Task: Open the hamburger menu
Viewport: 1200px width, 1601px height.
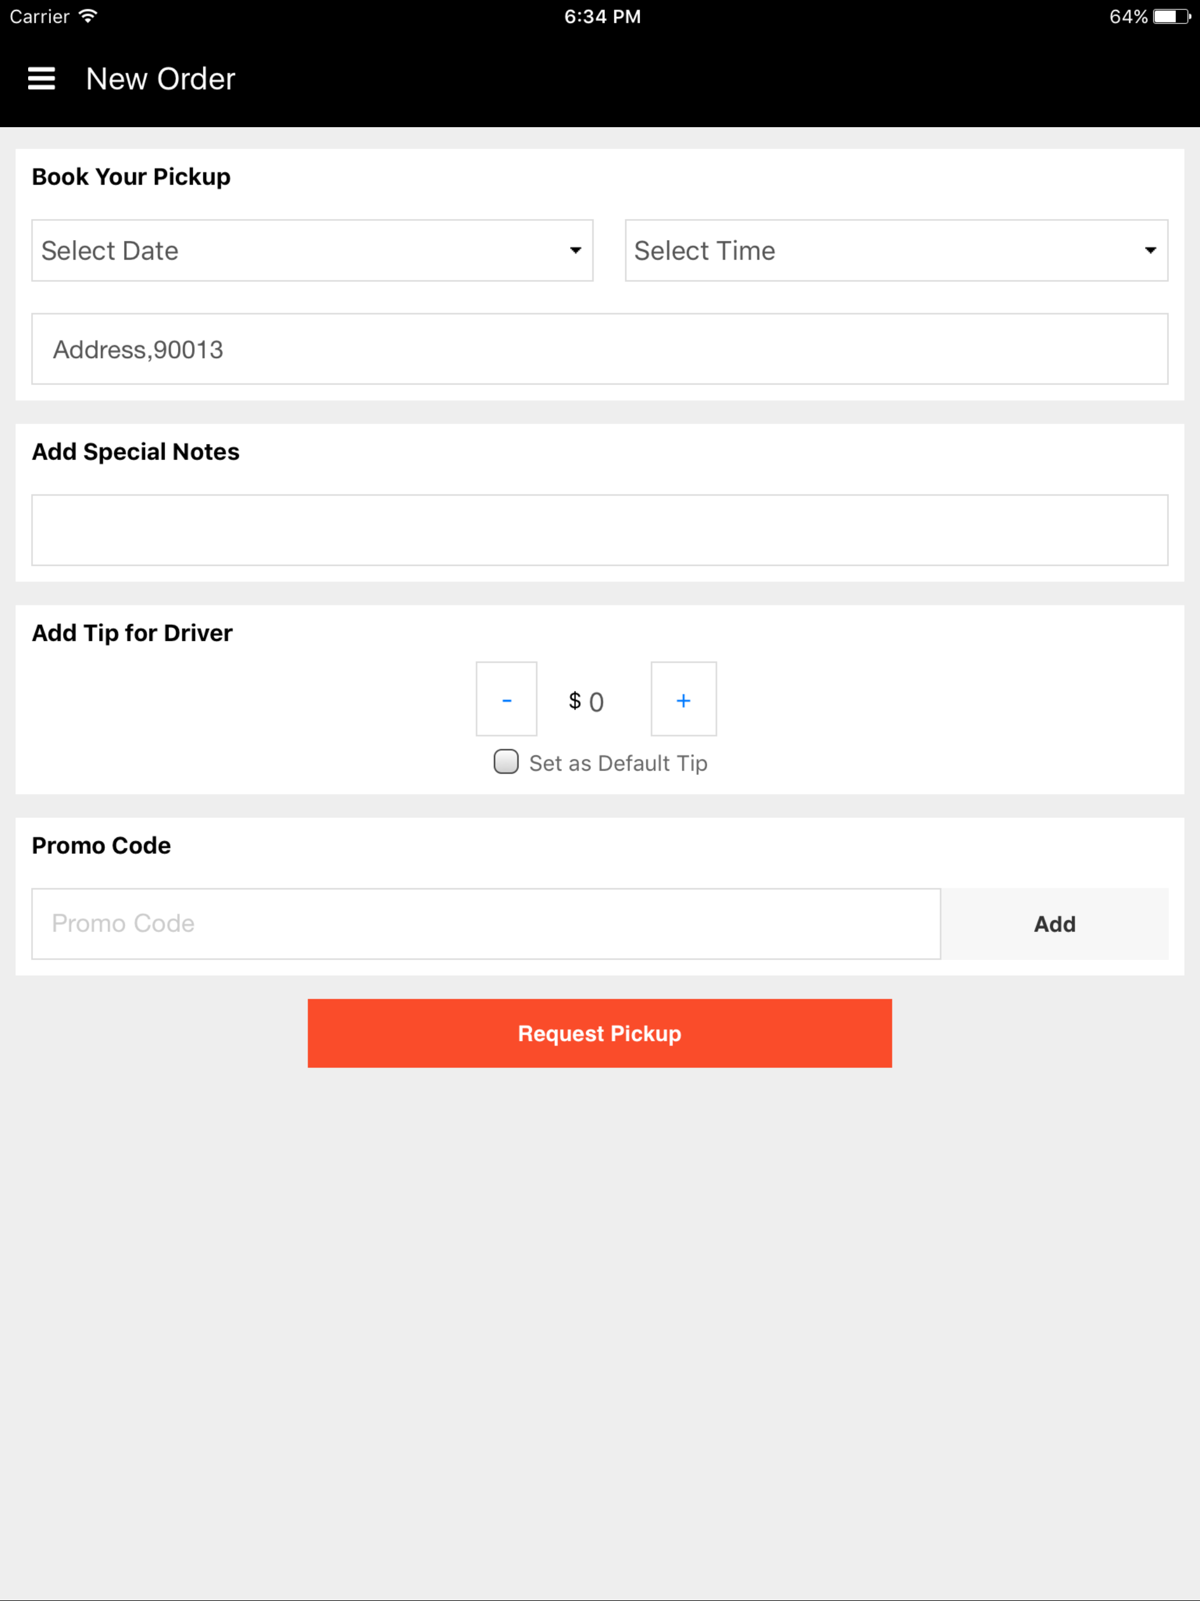Action: click(x=41, y=78)
